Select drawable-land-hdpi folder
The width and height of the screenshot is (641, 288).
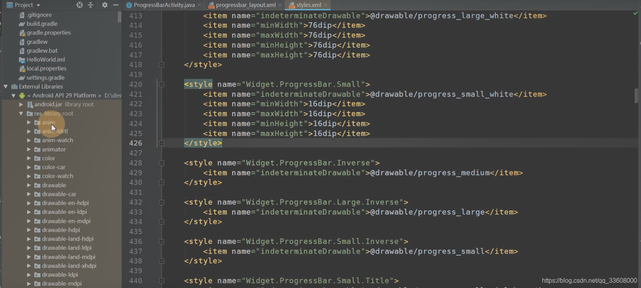tap(68, 239)
